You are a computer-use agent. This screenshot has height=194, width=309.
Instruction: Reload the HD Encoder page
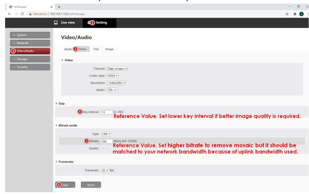(x=22, y=14)
